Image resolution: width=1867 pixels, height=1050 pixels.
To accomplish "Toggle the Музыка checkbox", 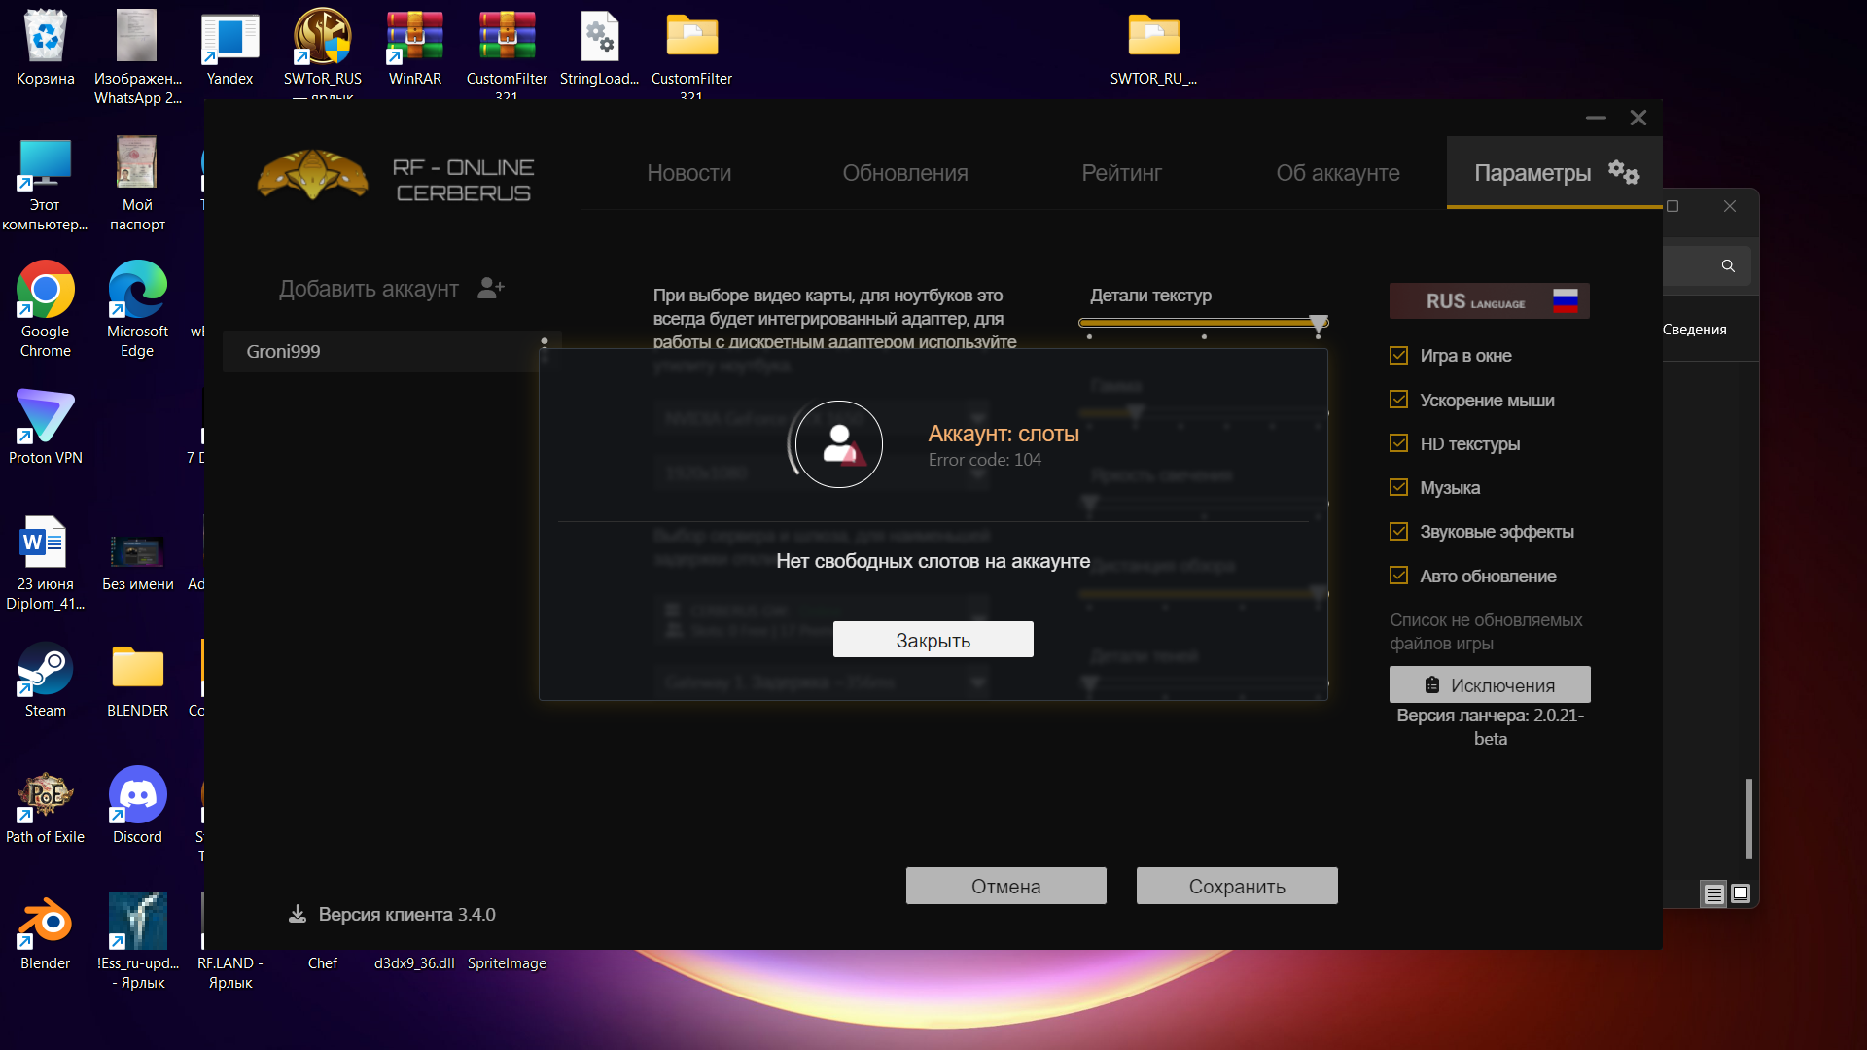I will (x=1398, y=487).
